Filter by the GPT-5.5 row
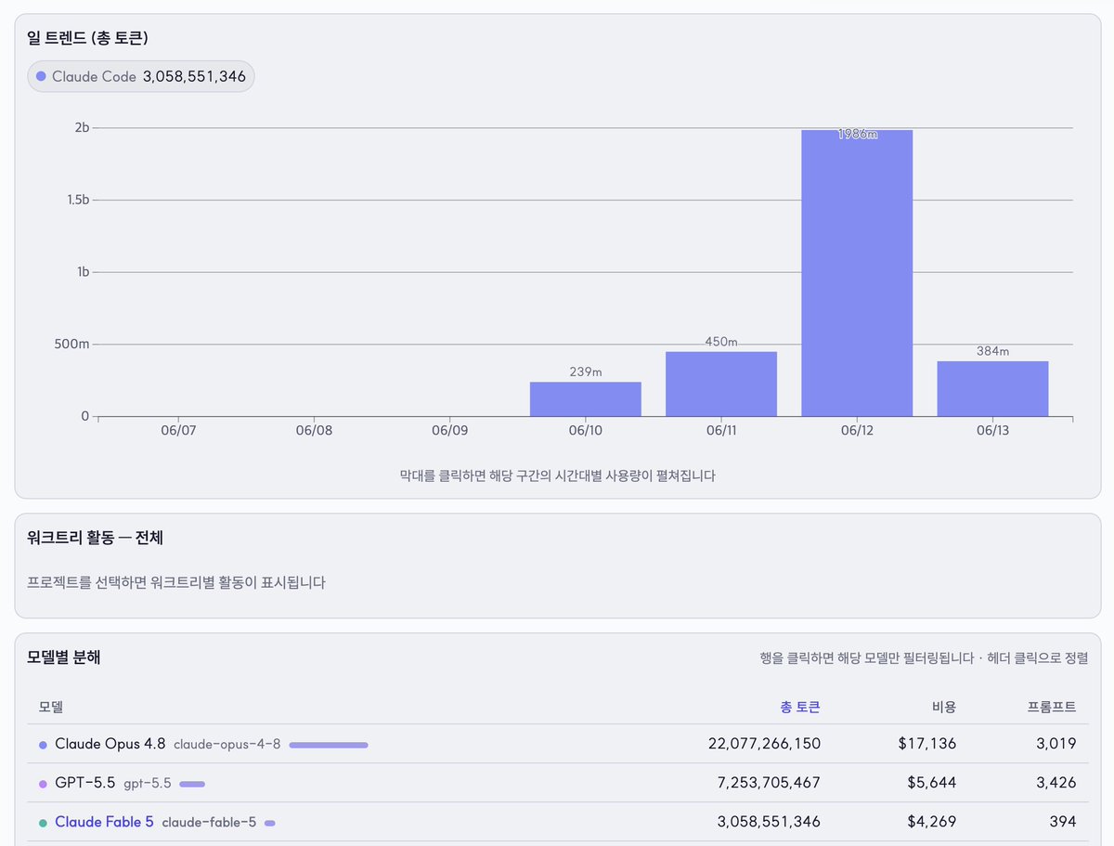 pos(558,783)
